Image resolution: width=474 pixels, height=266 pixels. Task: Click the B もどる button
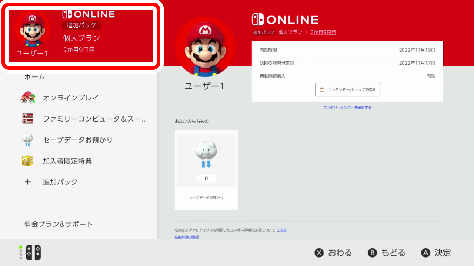point(386,253)
